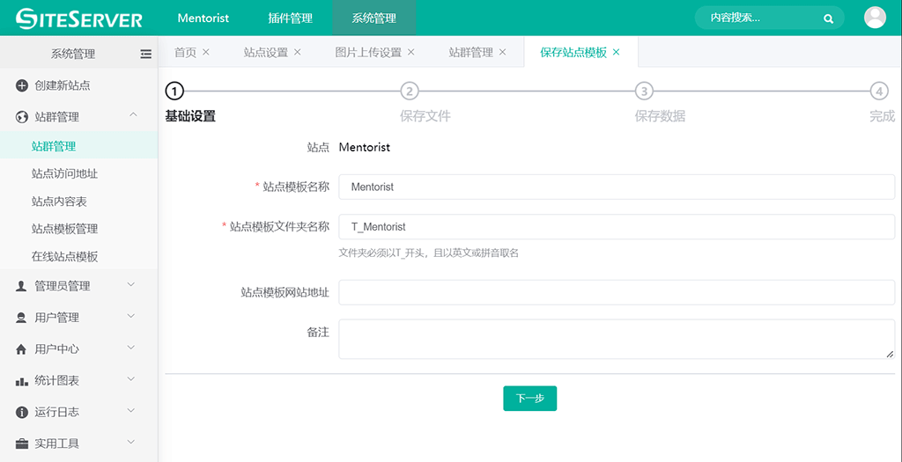The height and width of the screenshot is (462, 902).
Task: Open 创建新站点 in the sidebar
Action: 62,85
